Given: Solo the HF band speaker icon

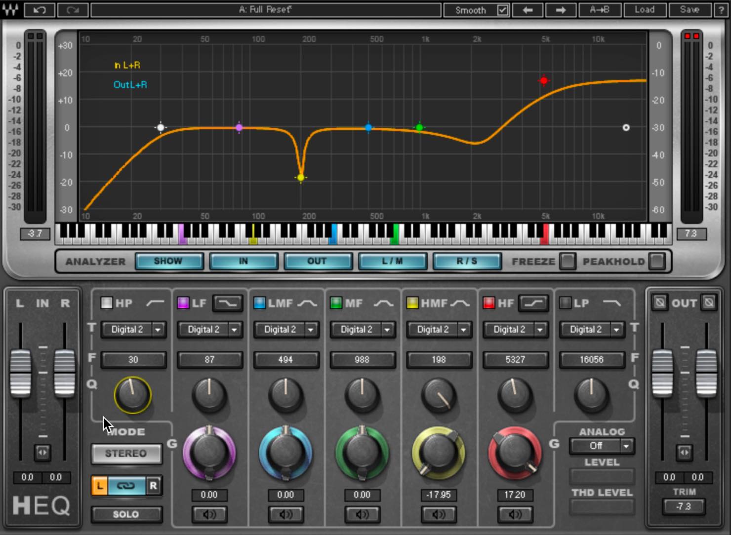Looking at the screenshot, I should coord(515,514).
